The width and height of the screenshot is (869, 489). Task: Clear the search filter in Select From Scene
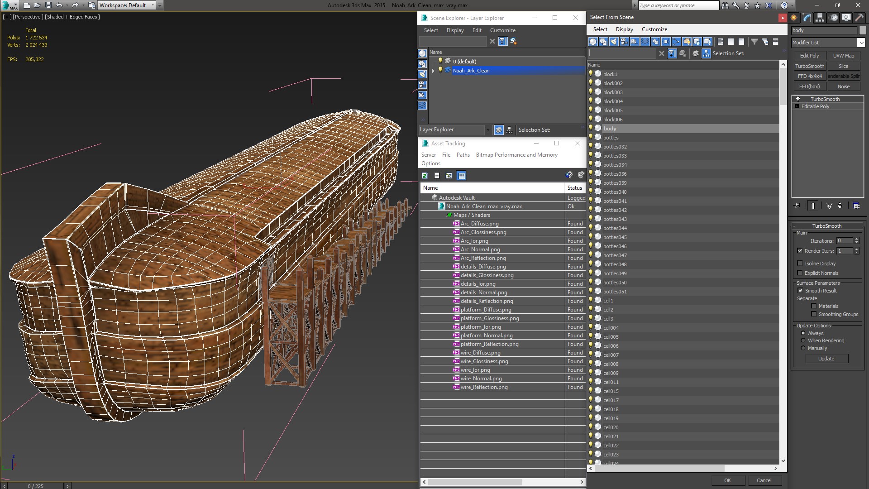pos(662,53)
